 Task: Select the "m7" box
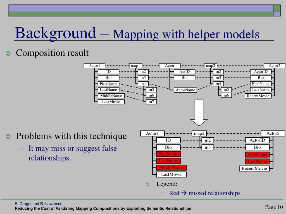(151, 102)
